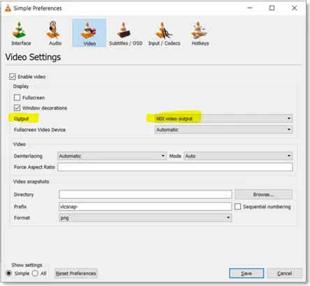The width and height of the screenshot is (310, 286).
Task: Close the Simple Preferences window
Action: tap(295, 8)
